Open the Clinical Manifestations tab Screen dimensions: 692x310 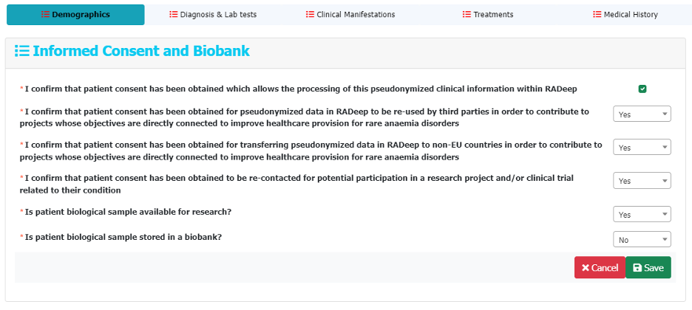pos(350,15)
